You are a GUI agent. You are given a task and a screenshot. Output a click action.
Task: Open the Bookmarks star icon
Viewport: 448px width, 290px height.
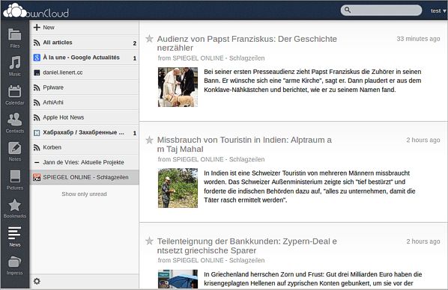[x=14, y=205]
